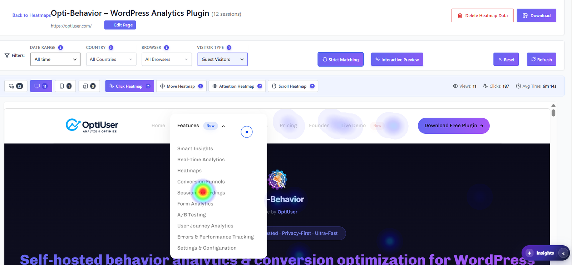
Task: Switch to Click Heatmap
Action: click(129, 86)
